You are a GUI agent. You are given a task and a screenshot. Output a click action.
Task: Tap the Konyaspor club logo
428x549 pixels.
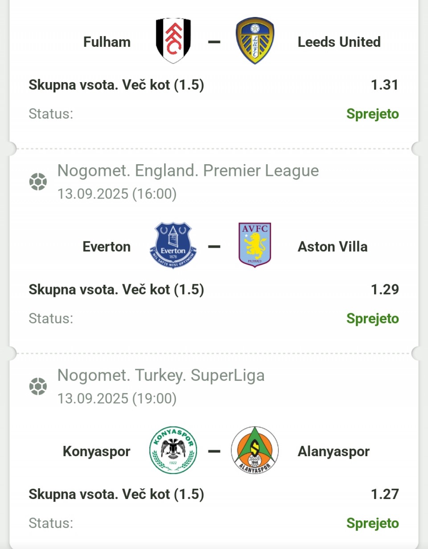(173, 450)
